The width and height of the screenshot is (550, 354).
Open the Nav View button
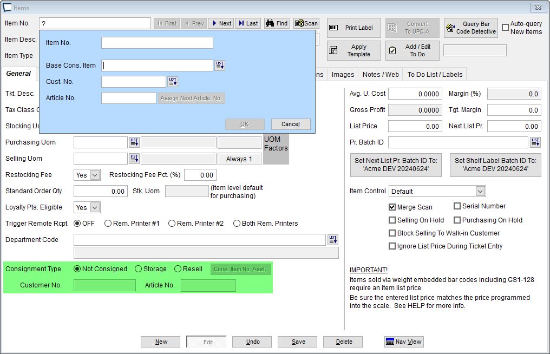tap(404, 342)
